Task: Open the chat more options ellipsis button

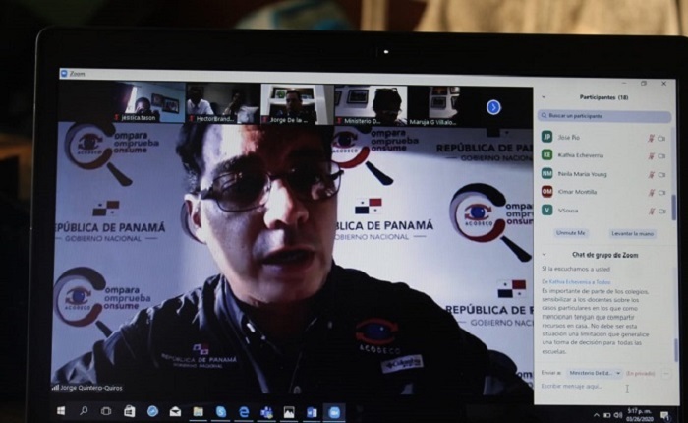Action: (666, 374)
